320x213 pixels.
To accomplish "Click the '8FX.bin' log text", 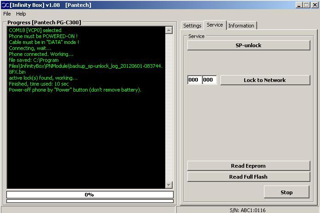I will [17, 72].
